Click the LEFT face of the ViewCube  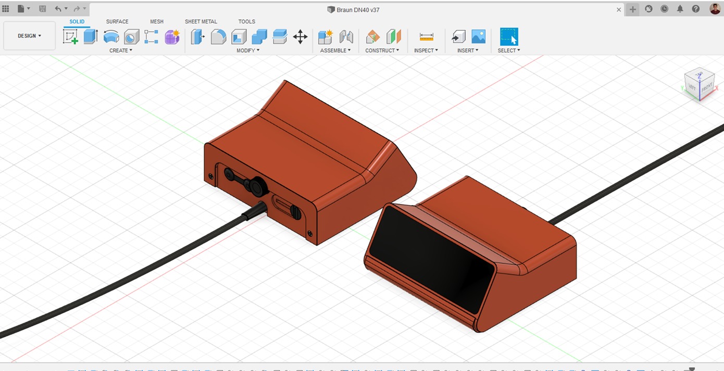tap(693, 87)
